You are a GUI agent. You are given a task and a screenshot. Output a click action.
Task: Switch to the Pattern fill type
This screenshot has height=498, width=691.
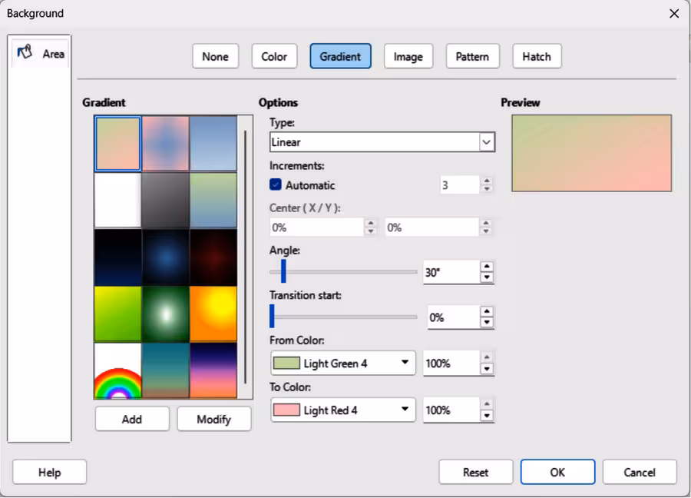point(472,56)
